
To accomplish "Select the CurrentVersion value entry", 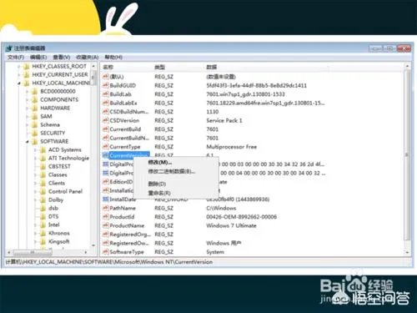I will point(129,155).
